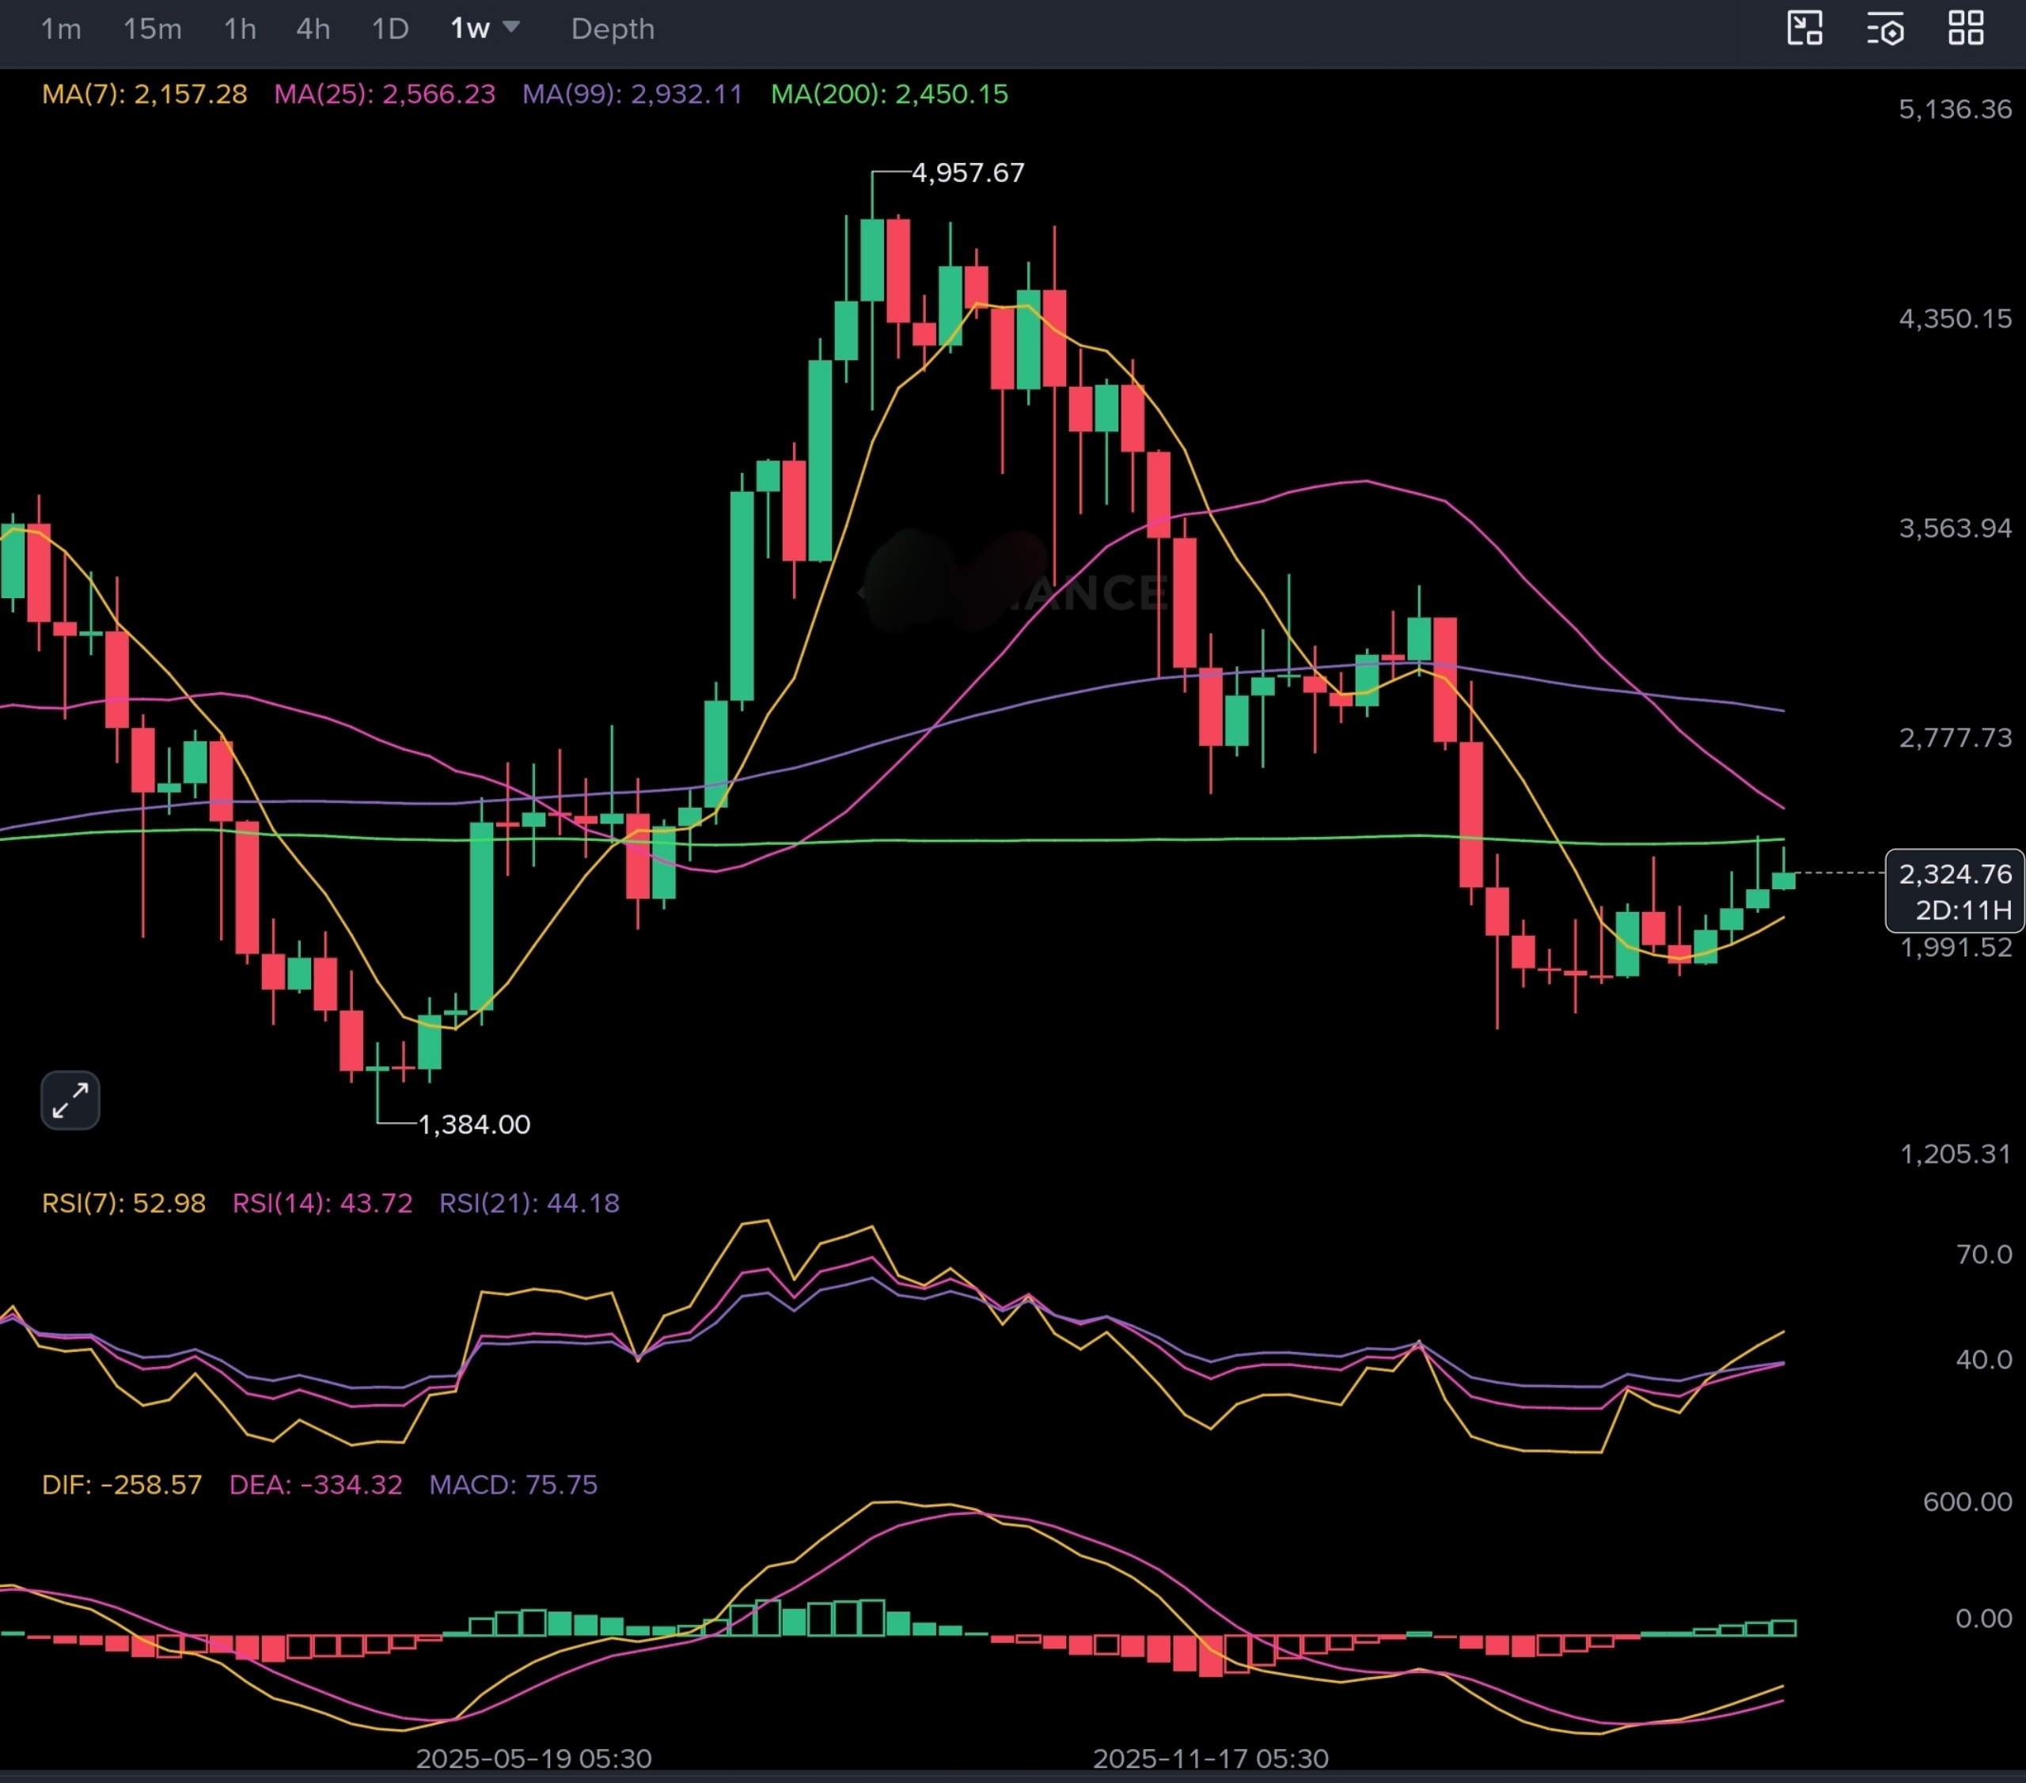Open the chart indicator settings icon
The height and width of the screenshot is (1783, 2026).
[1885, 28]
